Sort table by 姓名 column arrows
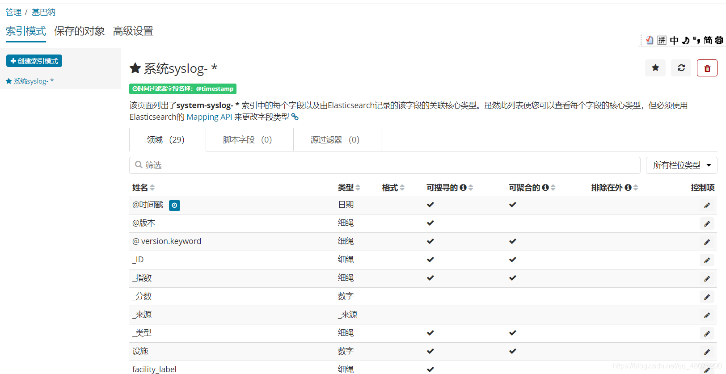This screenshot has height=374, width=726. [x=152, y=188]
